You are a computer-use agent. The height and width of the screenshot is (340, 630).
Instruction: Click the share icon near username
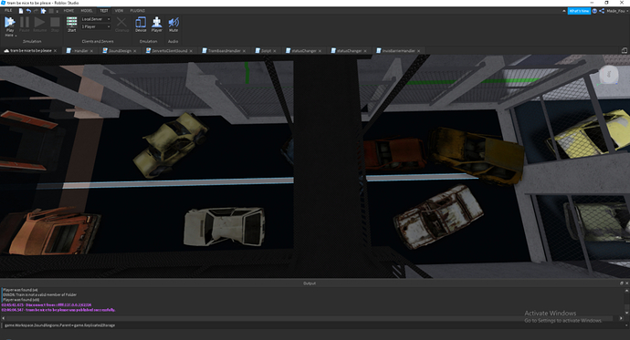point(602,11)
